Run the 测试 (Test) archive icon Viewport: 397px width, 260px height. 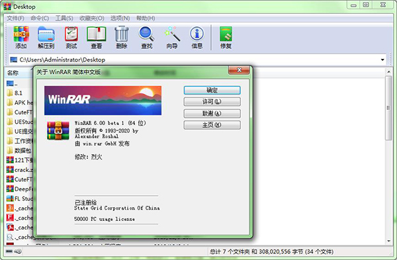[x=71, y=38]
